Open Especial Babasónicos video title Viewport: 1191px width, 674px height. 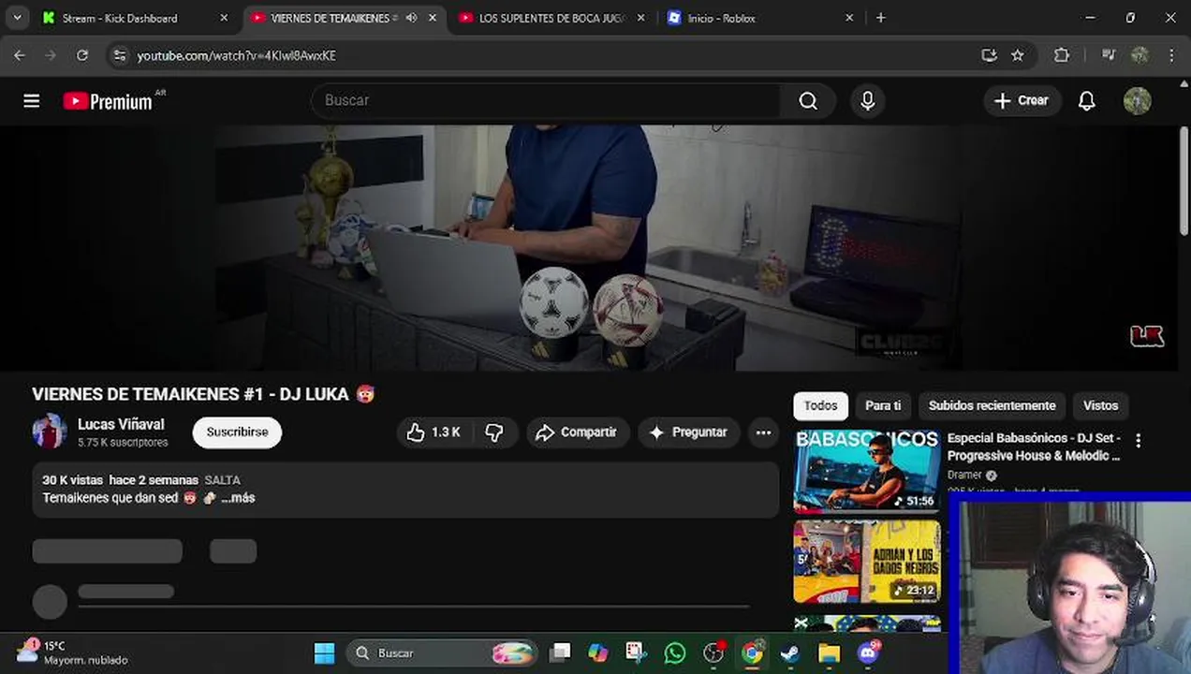pyautogui.click(x=1035, y=447)
